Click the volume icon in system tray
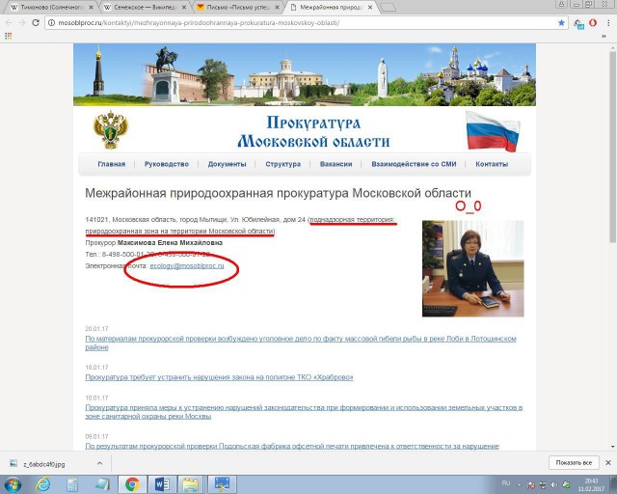Viewport: 617px width, 494px height. point(554,485)
